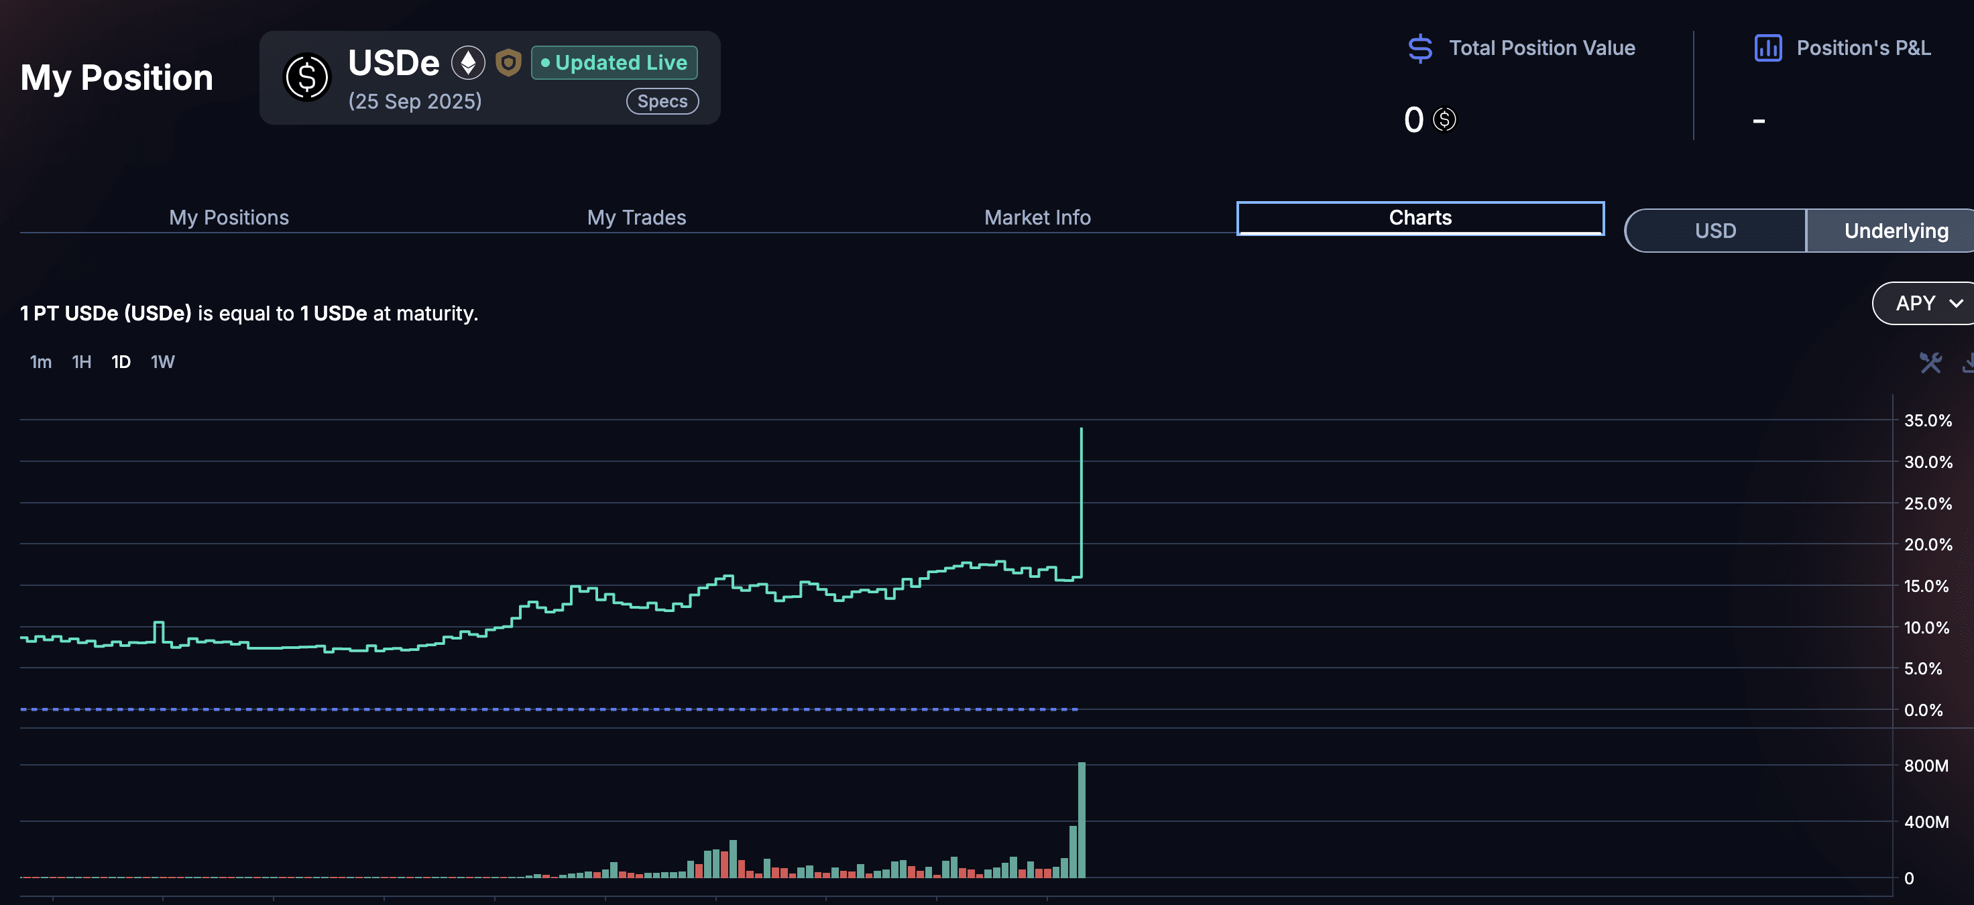The image size is (1974, 905).
Task: Select the 1H chart interval
Action: point(81,362)
